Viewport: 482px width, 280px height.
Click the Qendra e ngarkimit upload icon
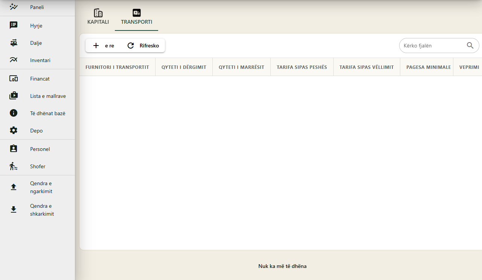pyautogui.click(x=14, y=187)
